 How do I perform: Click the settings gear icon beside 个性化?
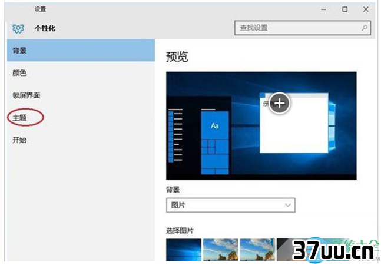[18, 28]
